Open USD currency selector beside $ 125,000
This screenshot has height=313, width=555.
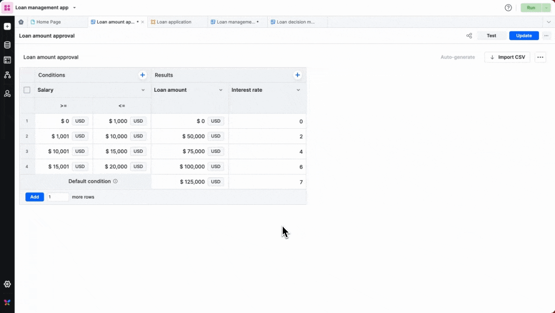(216, 182)
